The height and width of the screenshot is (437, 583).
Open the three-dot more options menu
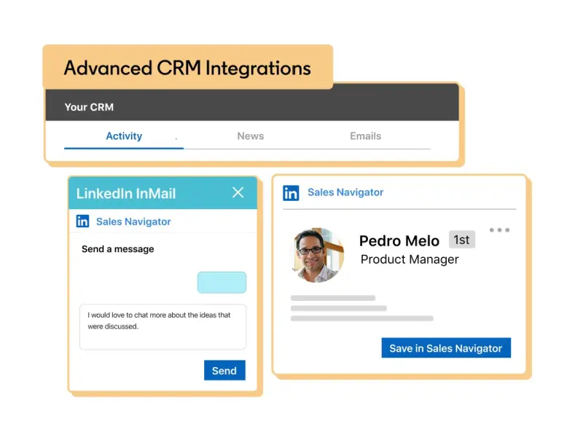tap(499, 230)
